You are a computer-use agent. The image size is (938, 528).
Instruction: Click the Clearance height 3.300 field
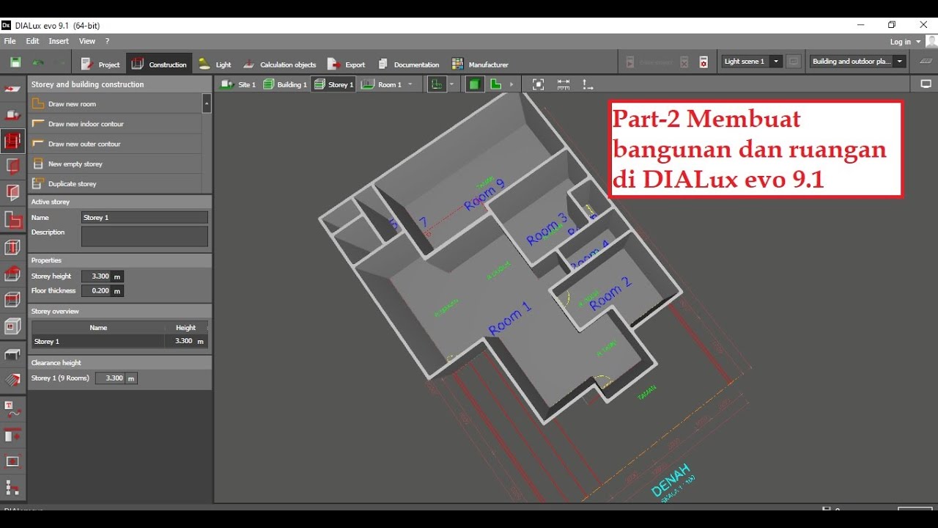pyautogui.click(x=110, y=378)
